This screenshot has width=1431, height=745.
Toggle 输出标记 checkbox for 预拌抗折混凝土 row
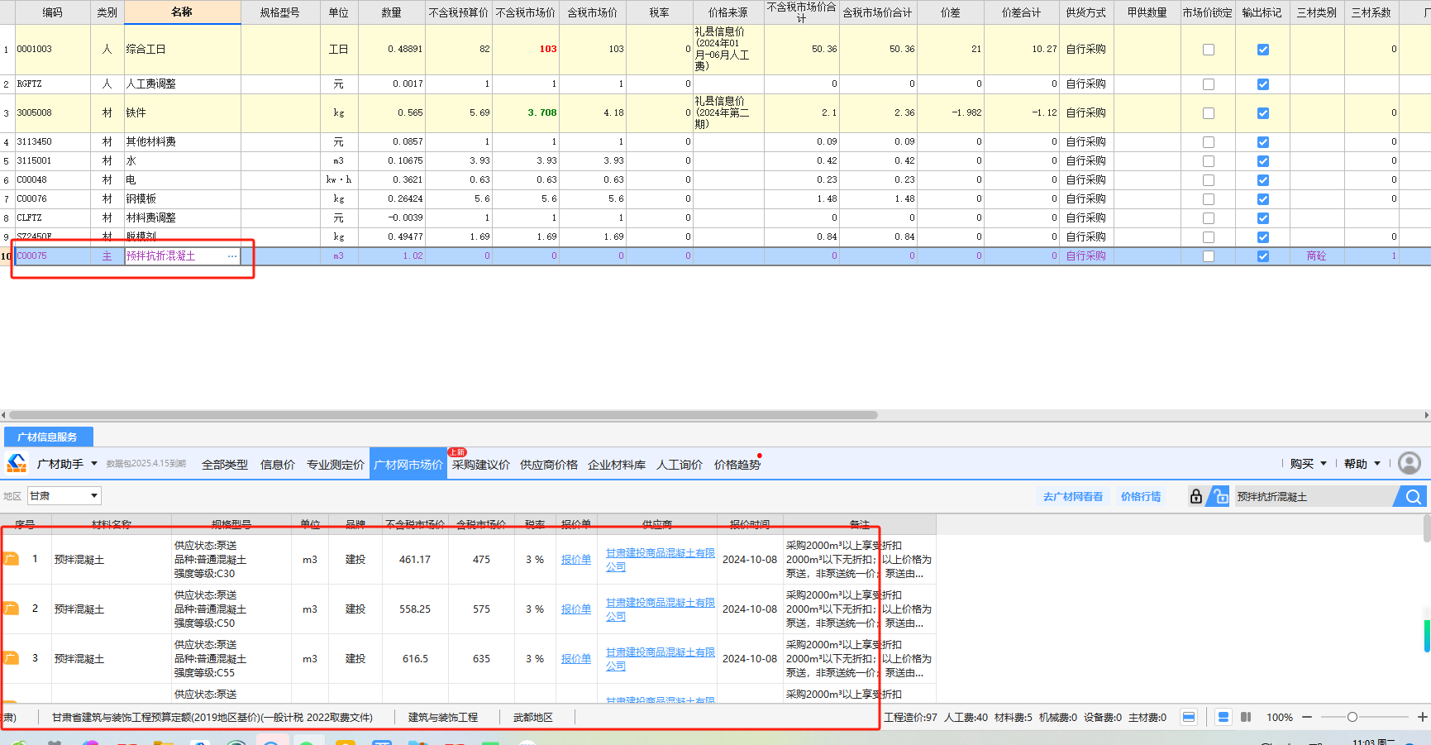tap(1263, 256)
